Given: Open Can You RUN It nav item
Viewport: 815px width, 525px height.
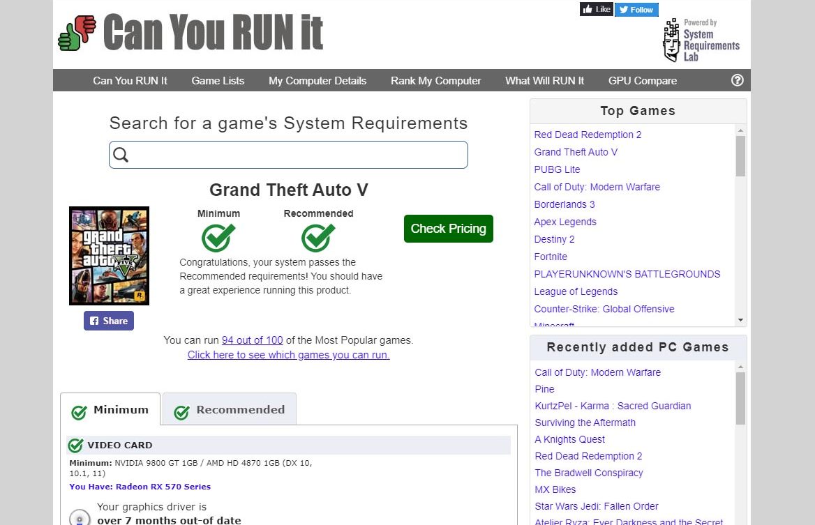Looking at the screenshot, I should point(130,80).
